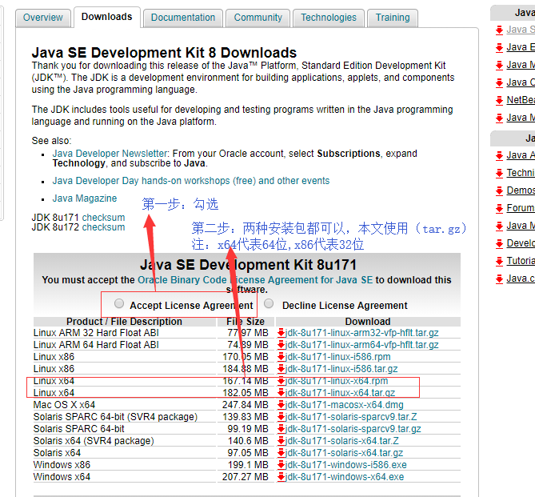Download jdk-8u171-linux-arm64-vfp-hflt.tar.gz
The width and height of the screenshot is (535, 497).
[362, 345]
